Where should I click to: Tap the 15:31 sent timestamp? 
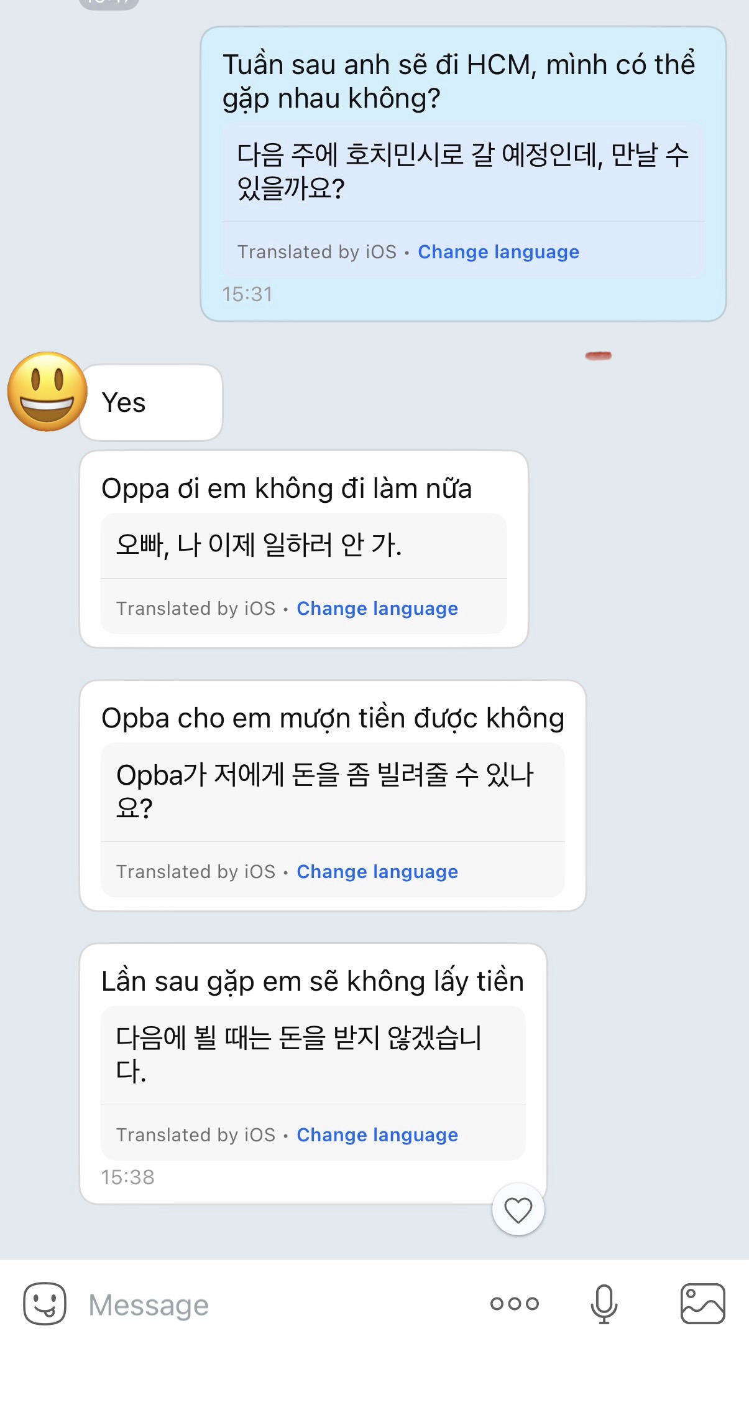(247, 294)
